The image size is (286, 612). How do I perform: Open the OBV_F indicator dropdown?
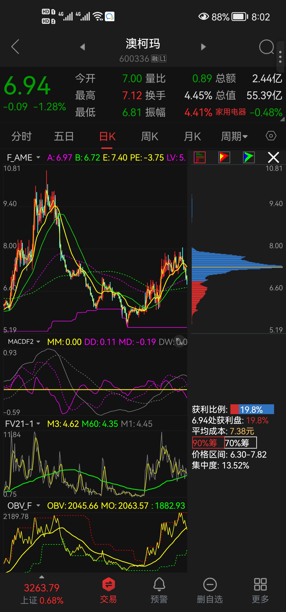tap(24, 505)
